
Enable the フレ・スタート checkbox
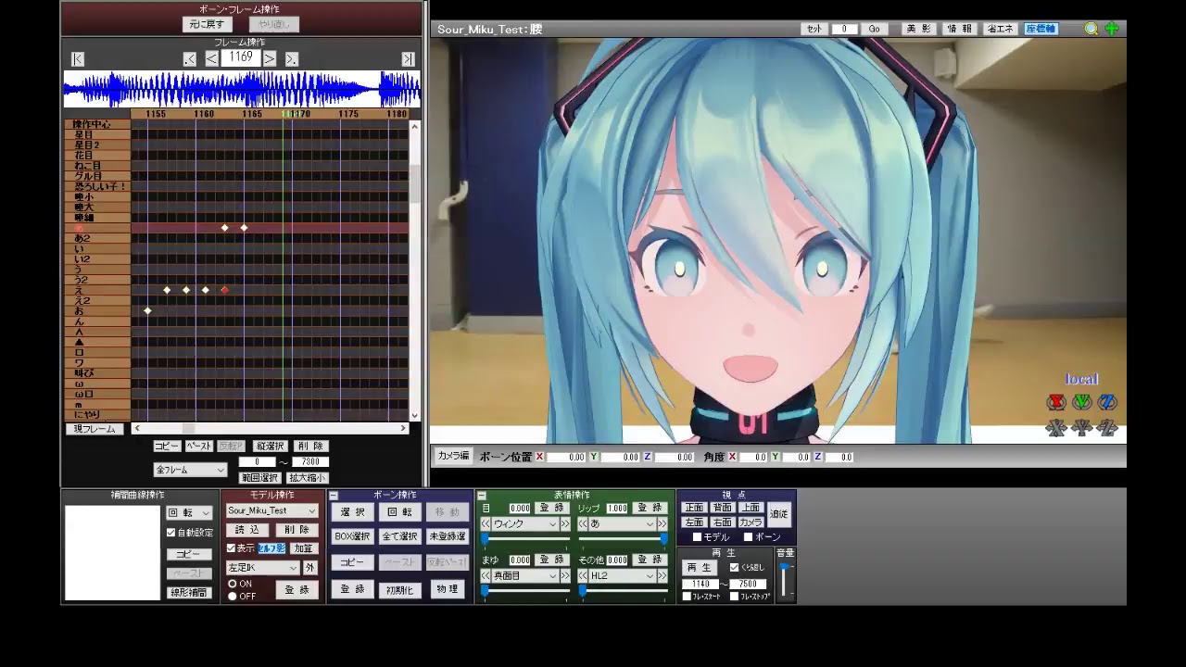687,597
